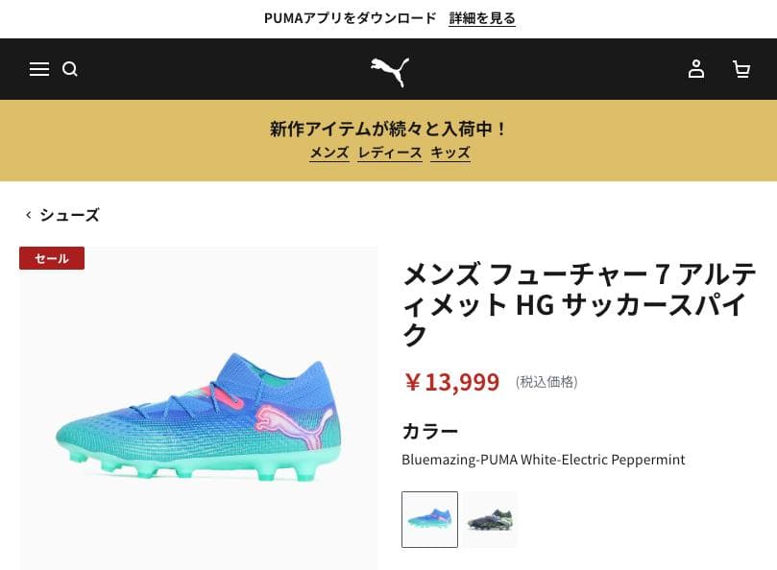Click the search magnifier icon
The image size is (777, 570).
[x=70, y=69]
